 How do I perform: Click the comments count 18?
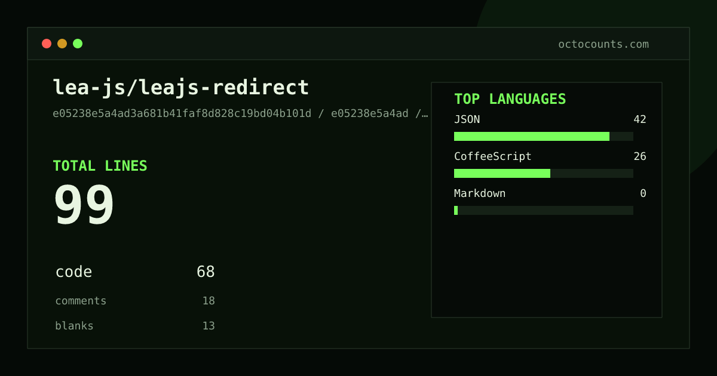tap(209, 301)
